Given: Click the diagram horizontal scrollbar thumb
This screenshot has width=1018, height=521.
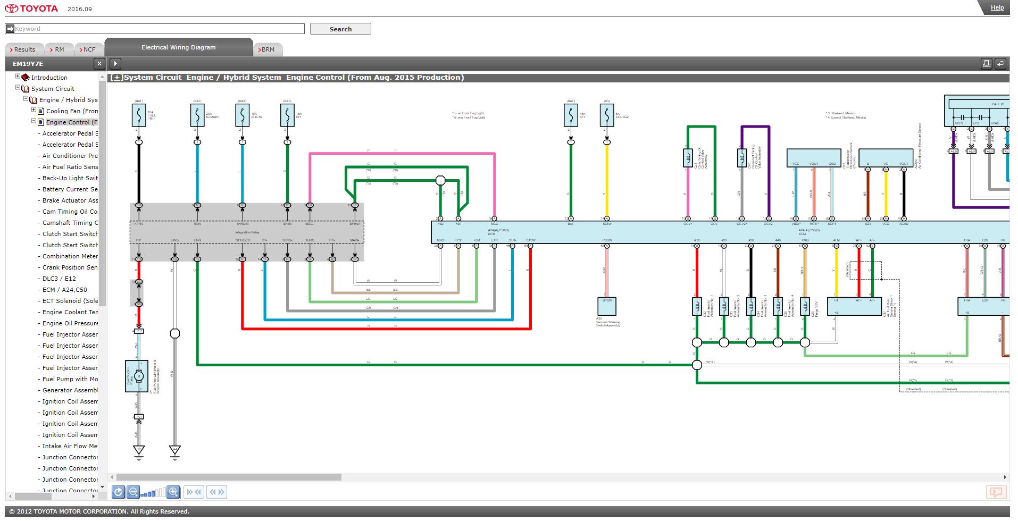Looking at the screenshot, I should (229, 477).
